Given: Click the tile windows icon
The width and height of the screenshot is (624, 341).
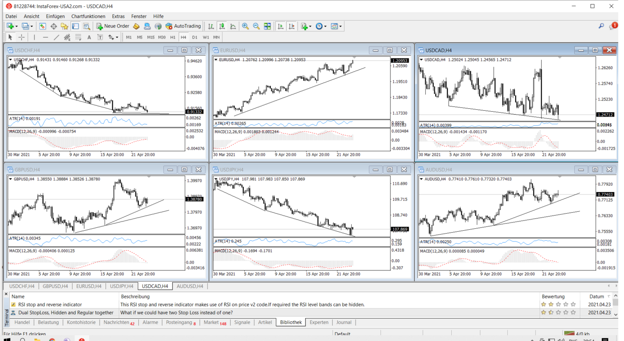Looking at the screenshot, I should [267, 26].
